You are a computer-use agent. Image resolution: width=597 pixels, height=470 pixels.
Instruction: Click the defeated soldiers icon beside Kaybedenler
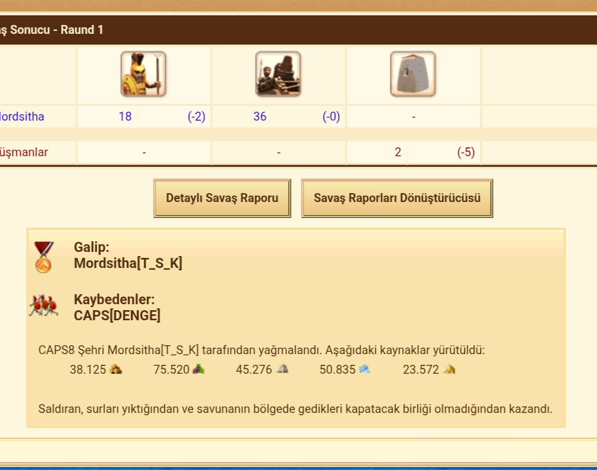(44, 305)
